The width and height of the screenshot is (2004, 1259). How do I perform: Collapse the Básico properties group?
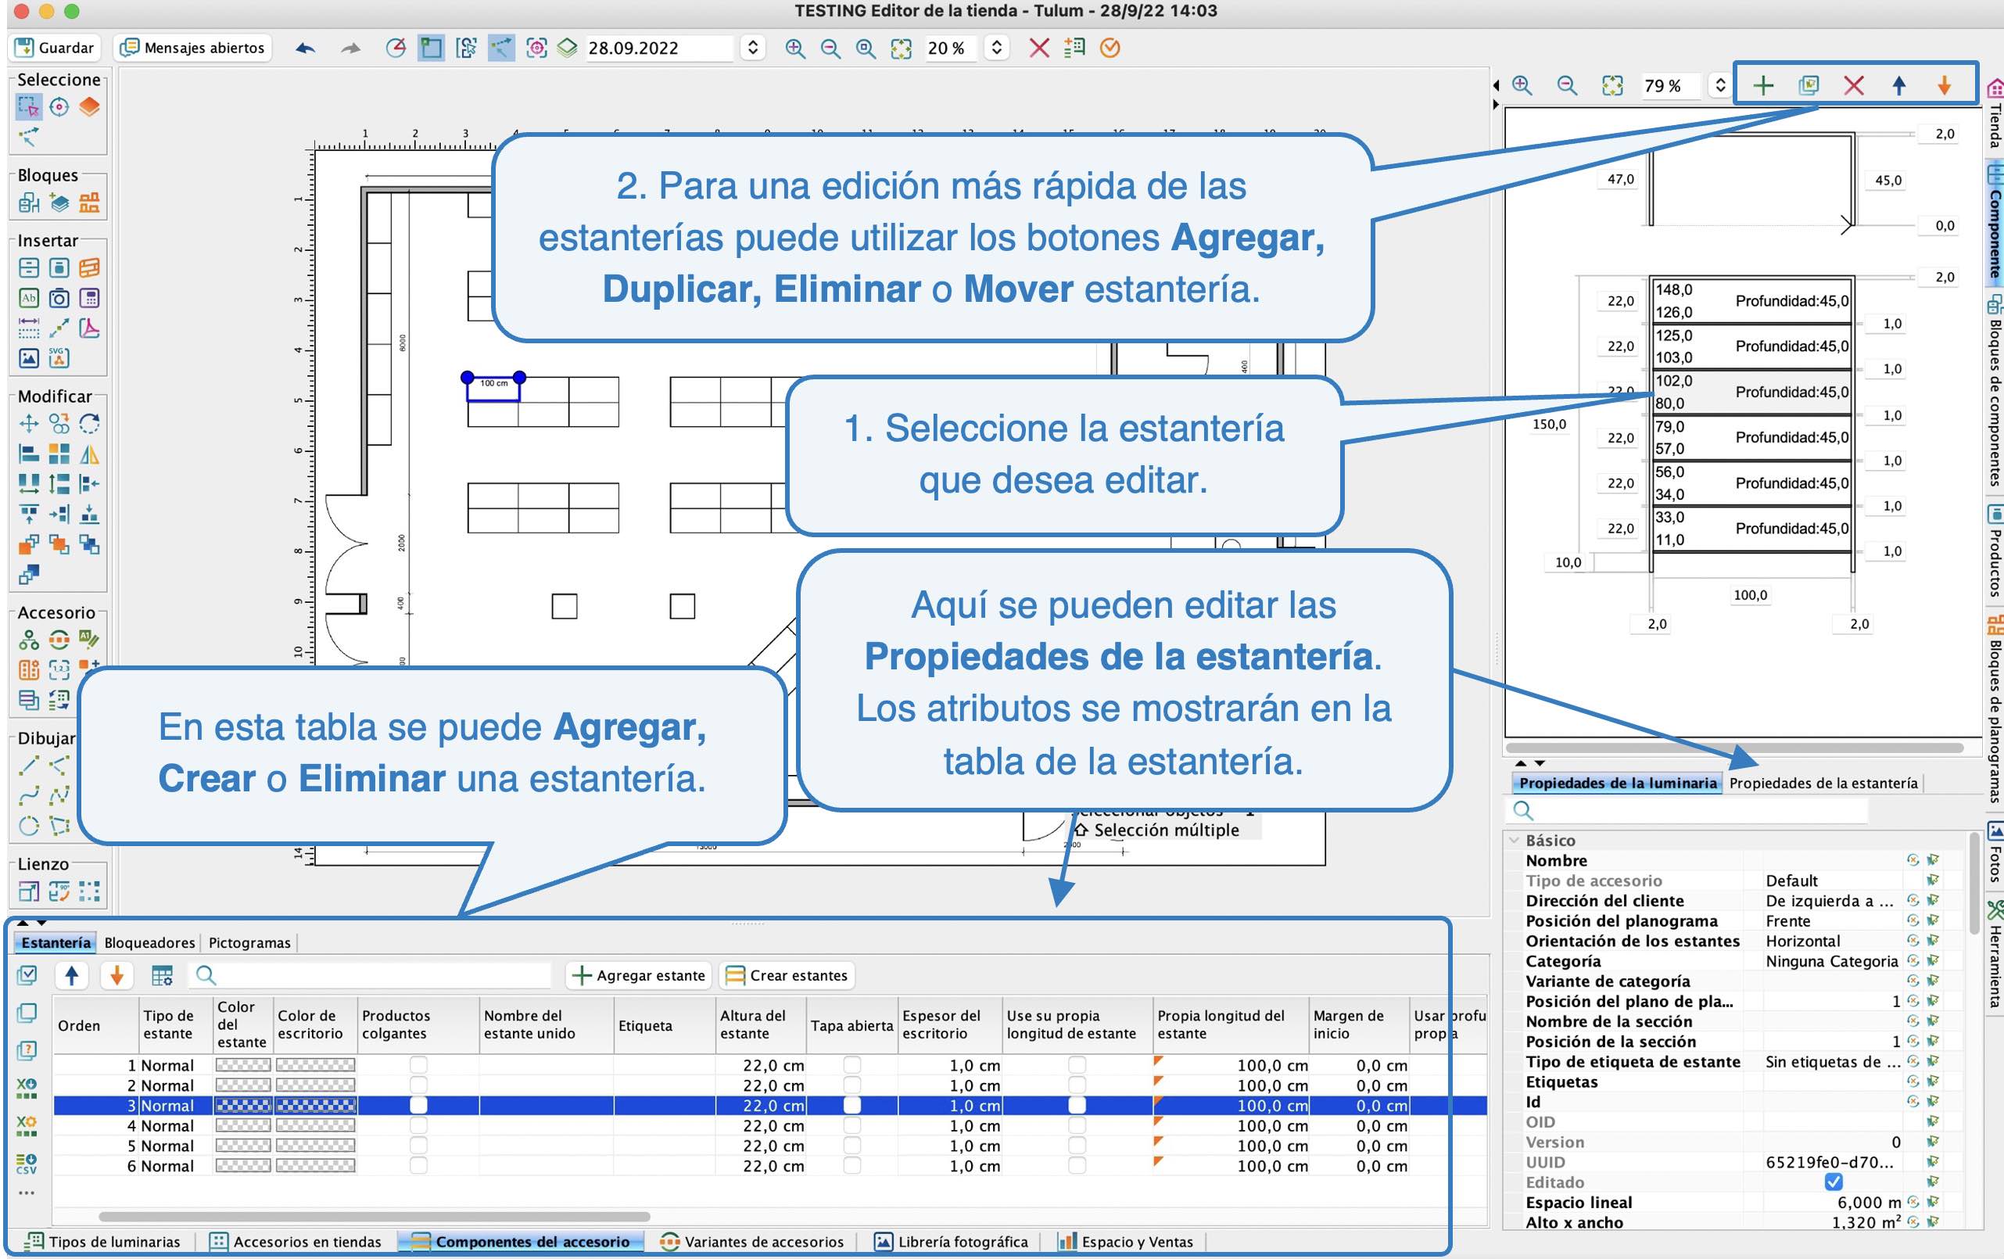[x=1515, y=841]
